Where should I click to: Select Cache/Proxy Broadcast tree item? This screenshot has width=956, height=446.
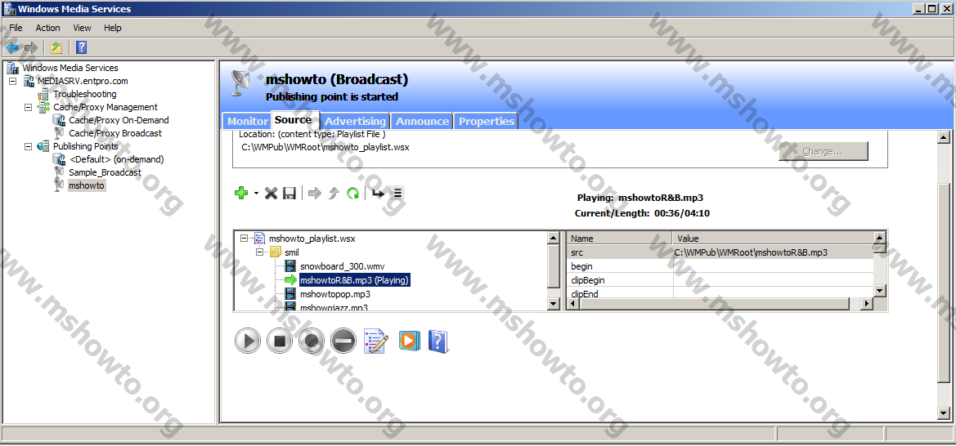click(x=115, y=133)
